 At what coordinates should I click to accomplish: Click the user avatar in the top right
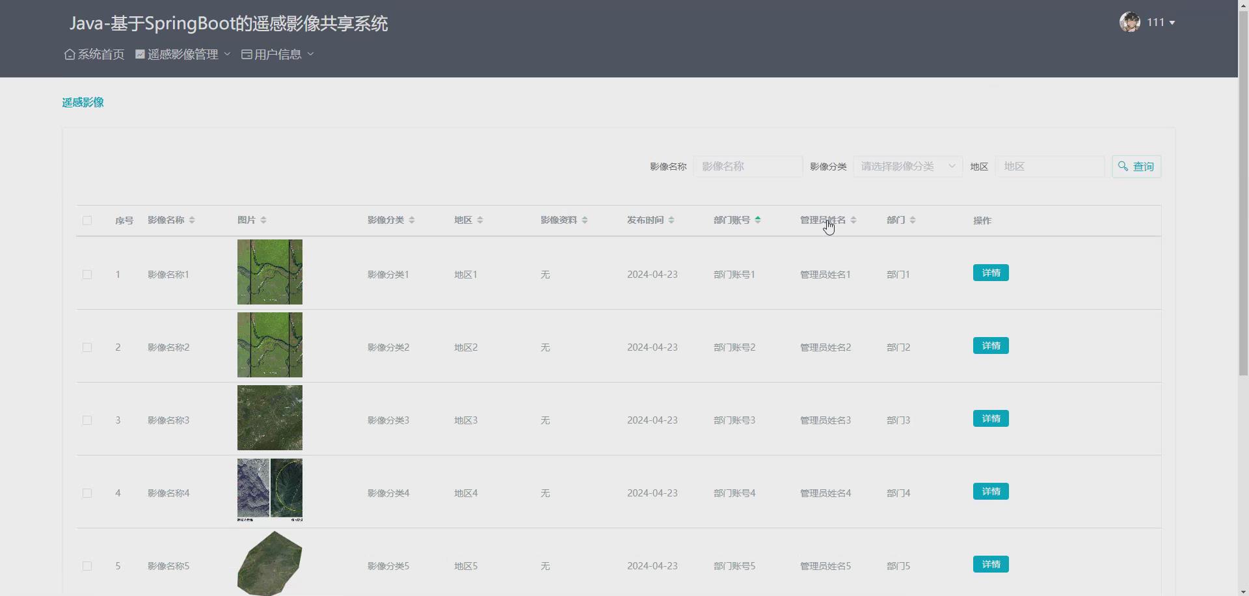click(x=1130, y=21)
